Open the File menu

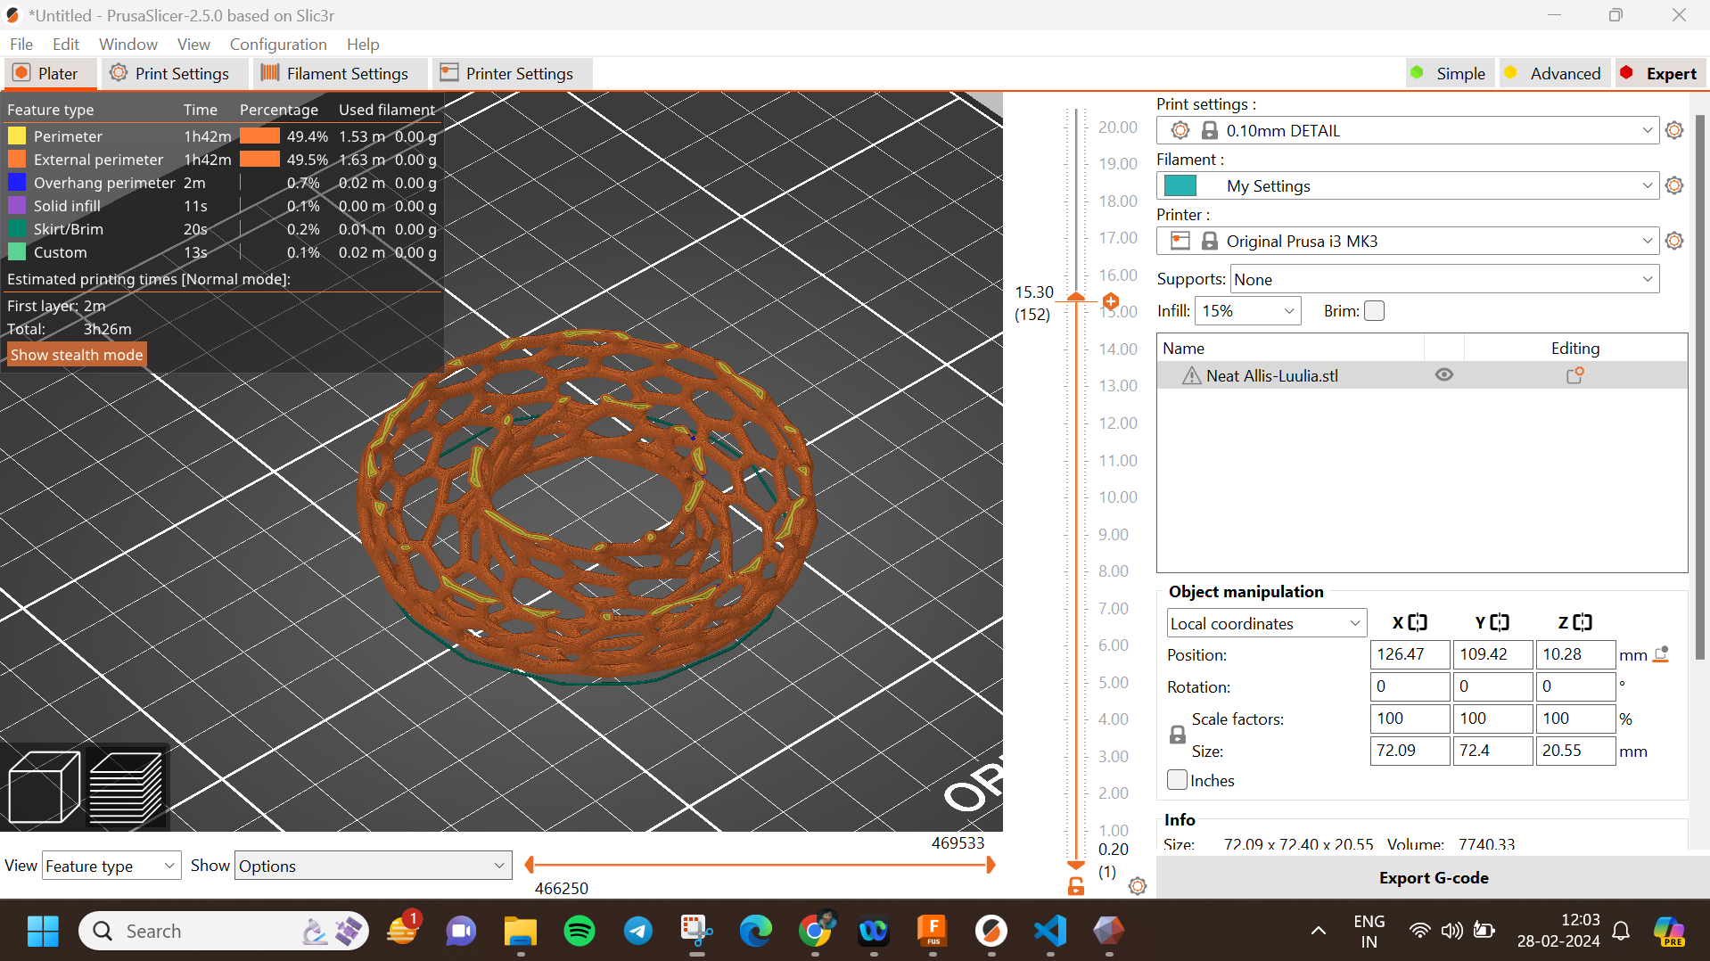pyautogui.click(x=21, y=44)
